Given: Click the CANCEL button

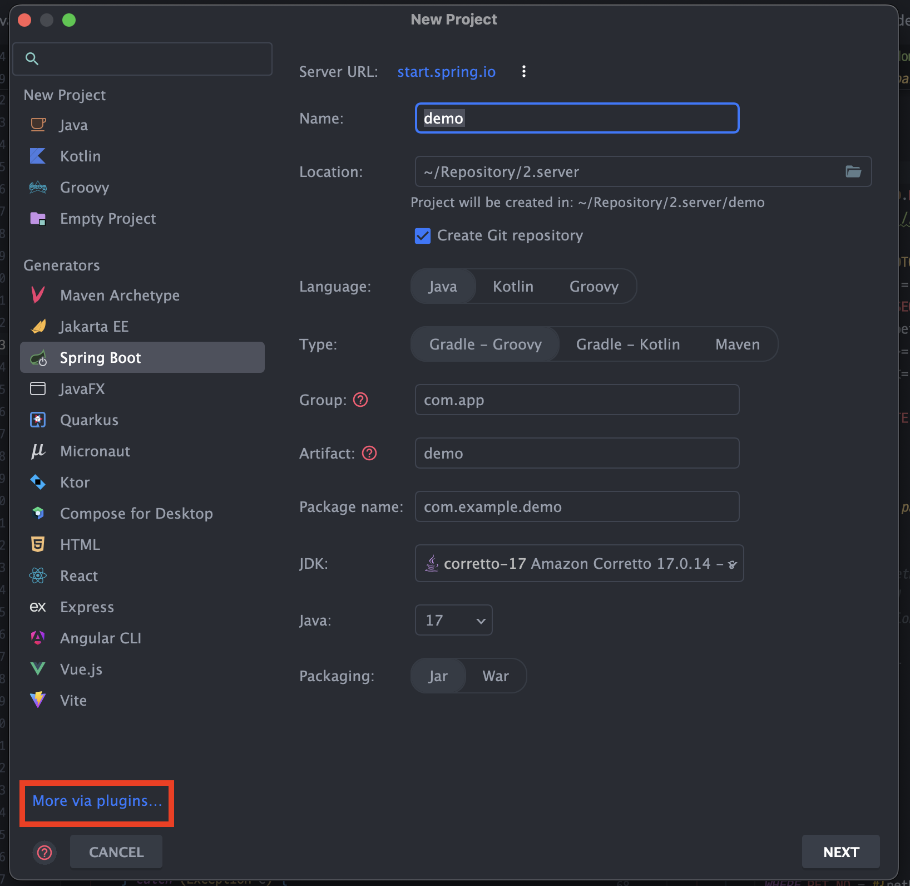Looking at the screenshot, I should (x=116, y=852).
